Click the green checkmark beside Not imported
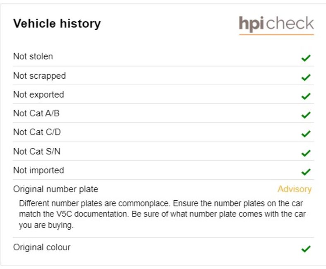This screenshot has width=326, height=269. click(x=306, y=172)
